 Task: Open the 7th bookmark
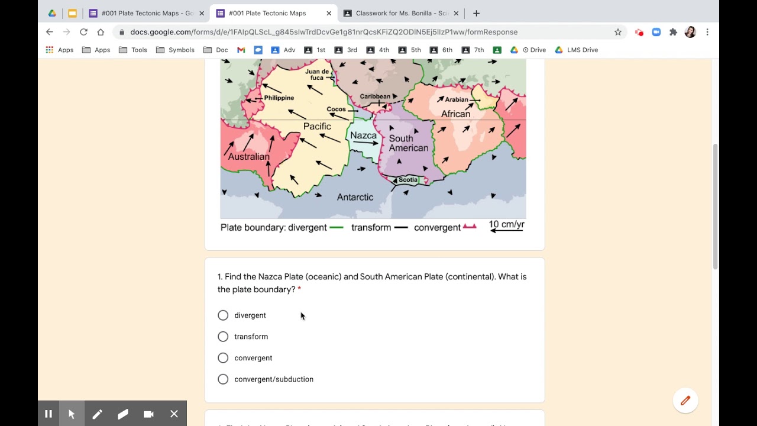[473, 50]
